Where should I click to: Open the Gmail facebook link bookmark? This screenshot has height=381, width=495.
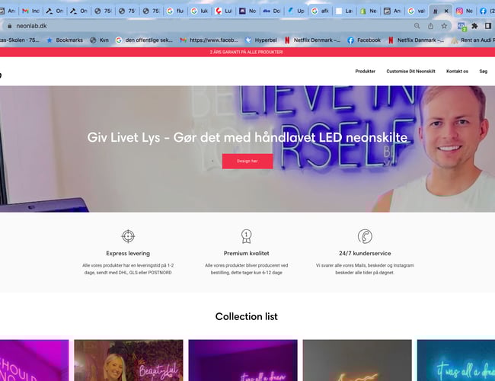[209, 40]
